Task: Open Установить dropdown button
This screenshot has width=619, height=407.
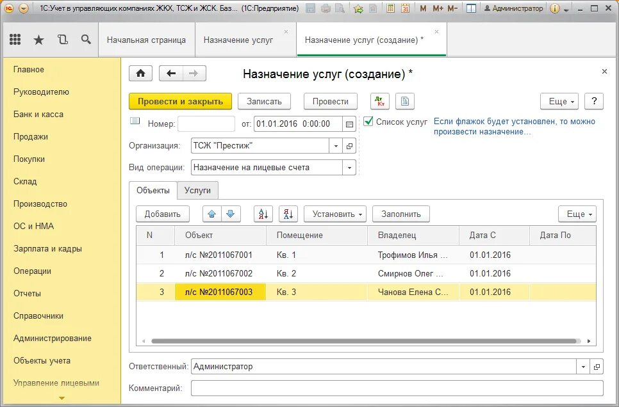Action: tap(335, 214)
